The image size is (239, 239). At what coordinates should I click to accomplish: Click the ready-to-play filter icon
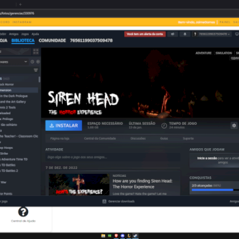(x=38, y=62)
